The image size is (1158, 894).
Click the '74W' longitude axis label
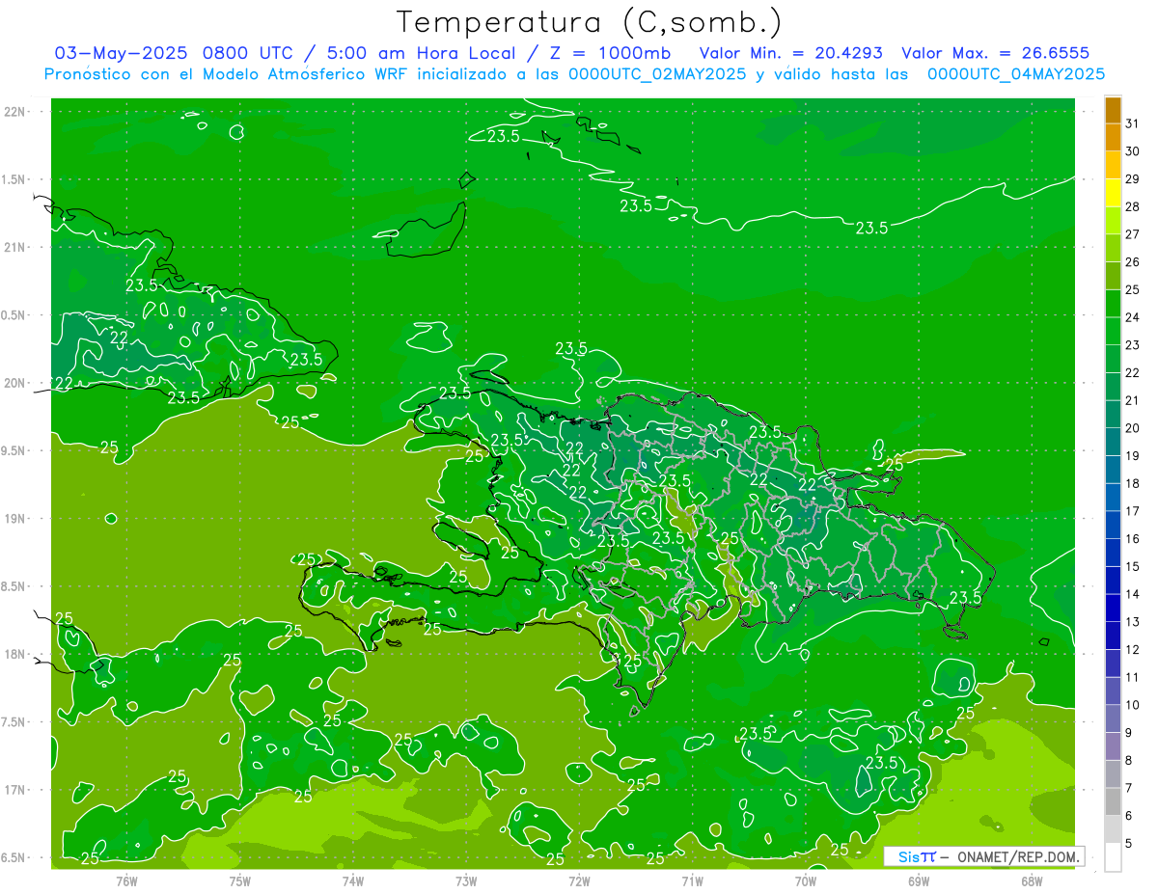(353, 880)
